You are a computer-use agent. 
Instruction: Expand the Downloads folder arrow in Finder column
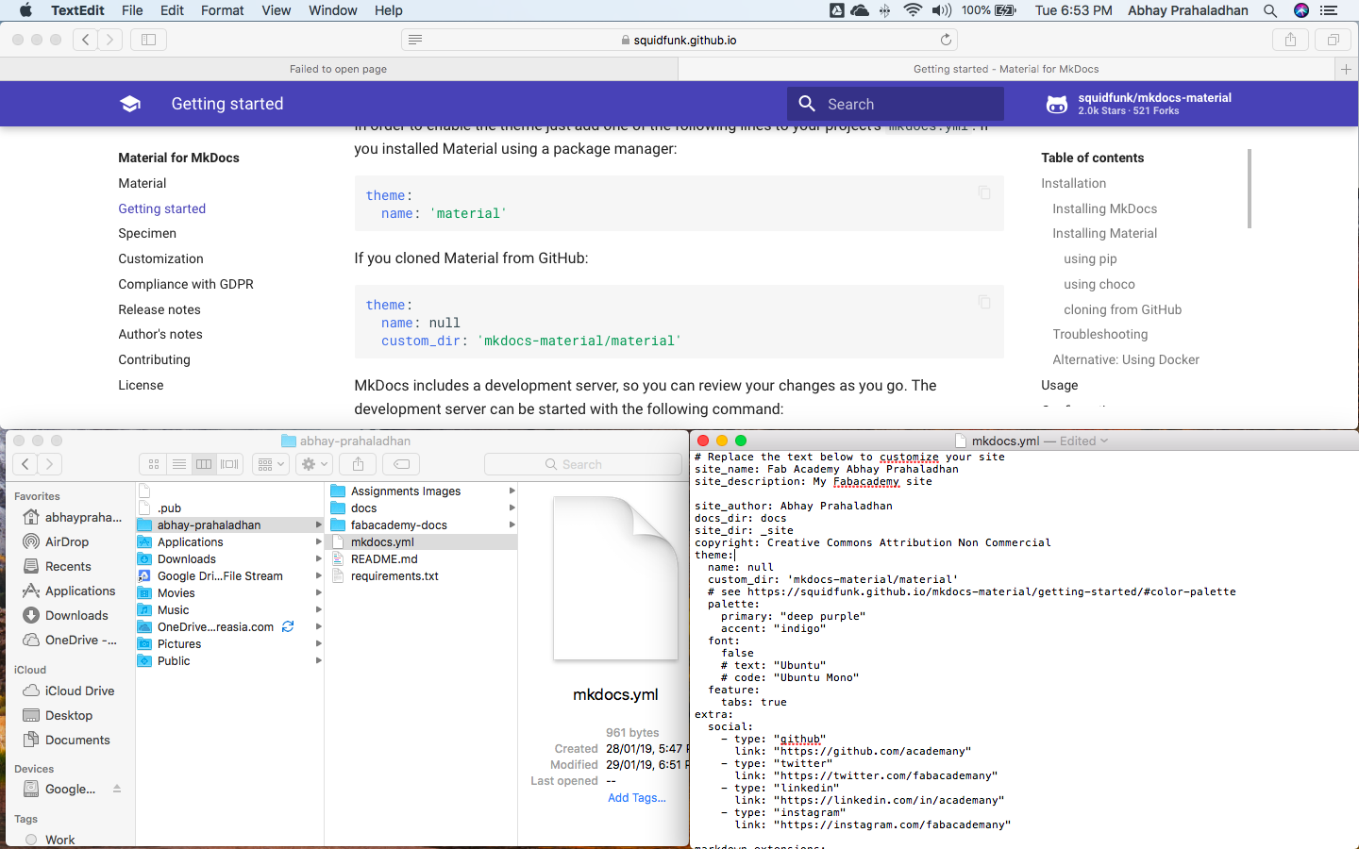(319, 558)
